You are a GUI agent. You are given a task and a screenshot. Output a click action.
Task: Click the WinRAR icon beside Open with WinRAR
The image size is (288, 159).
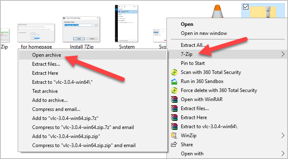(174, 99)
